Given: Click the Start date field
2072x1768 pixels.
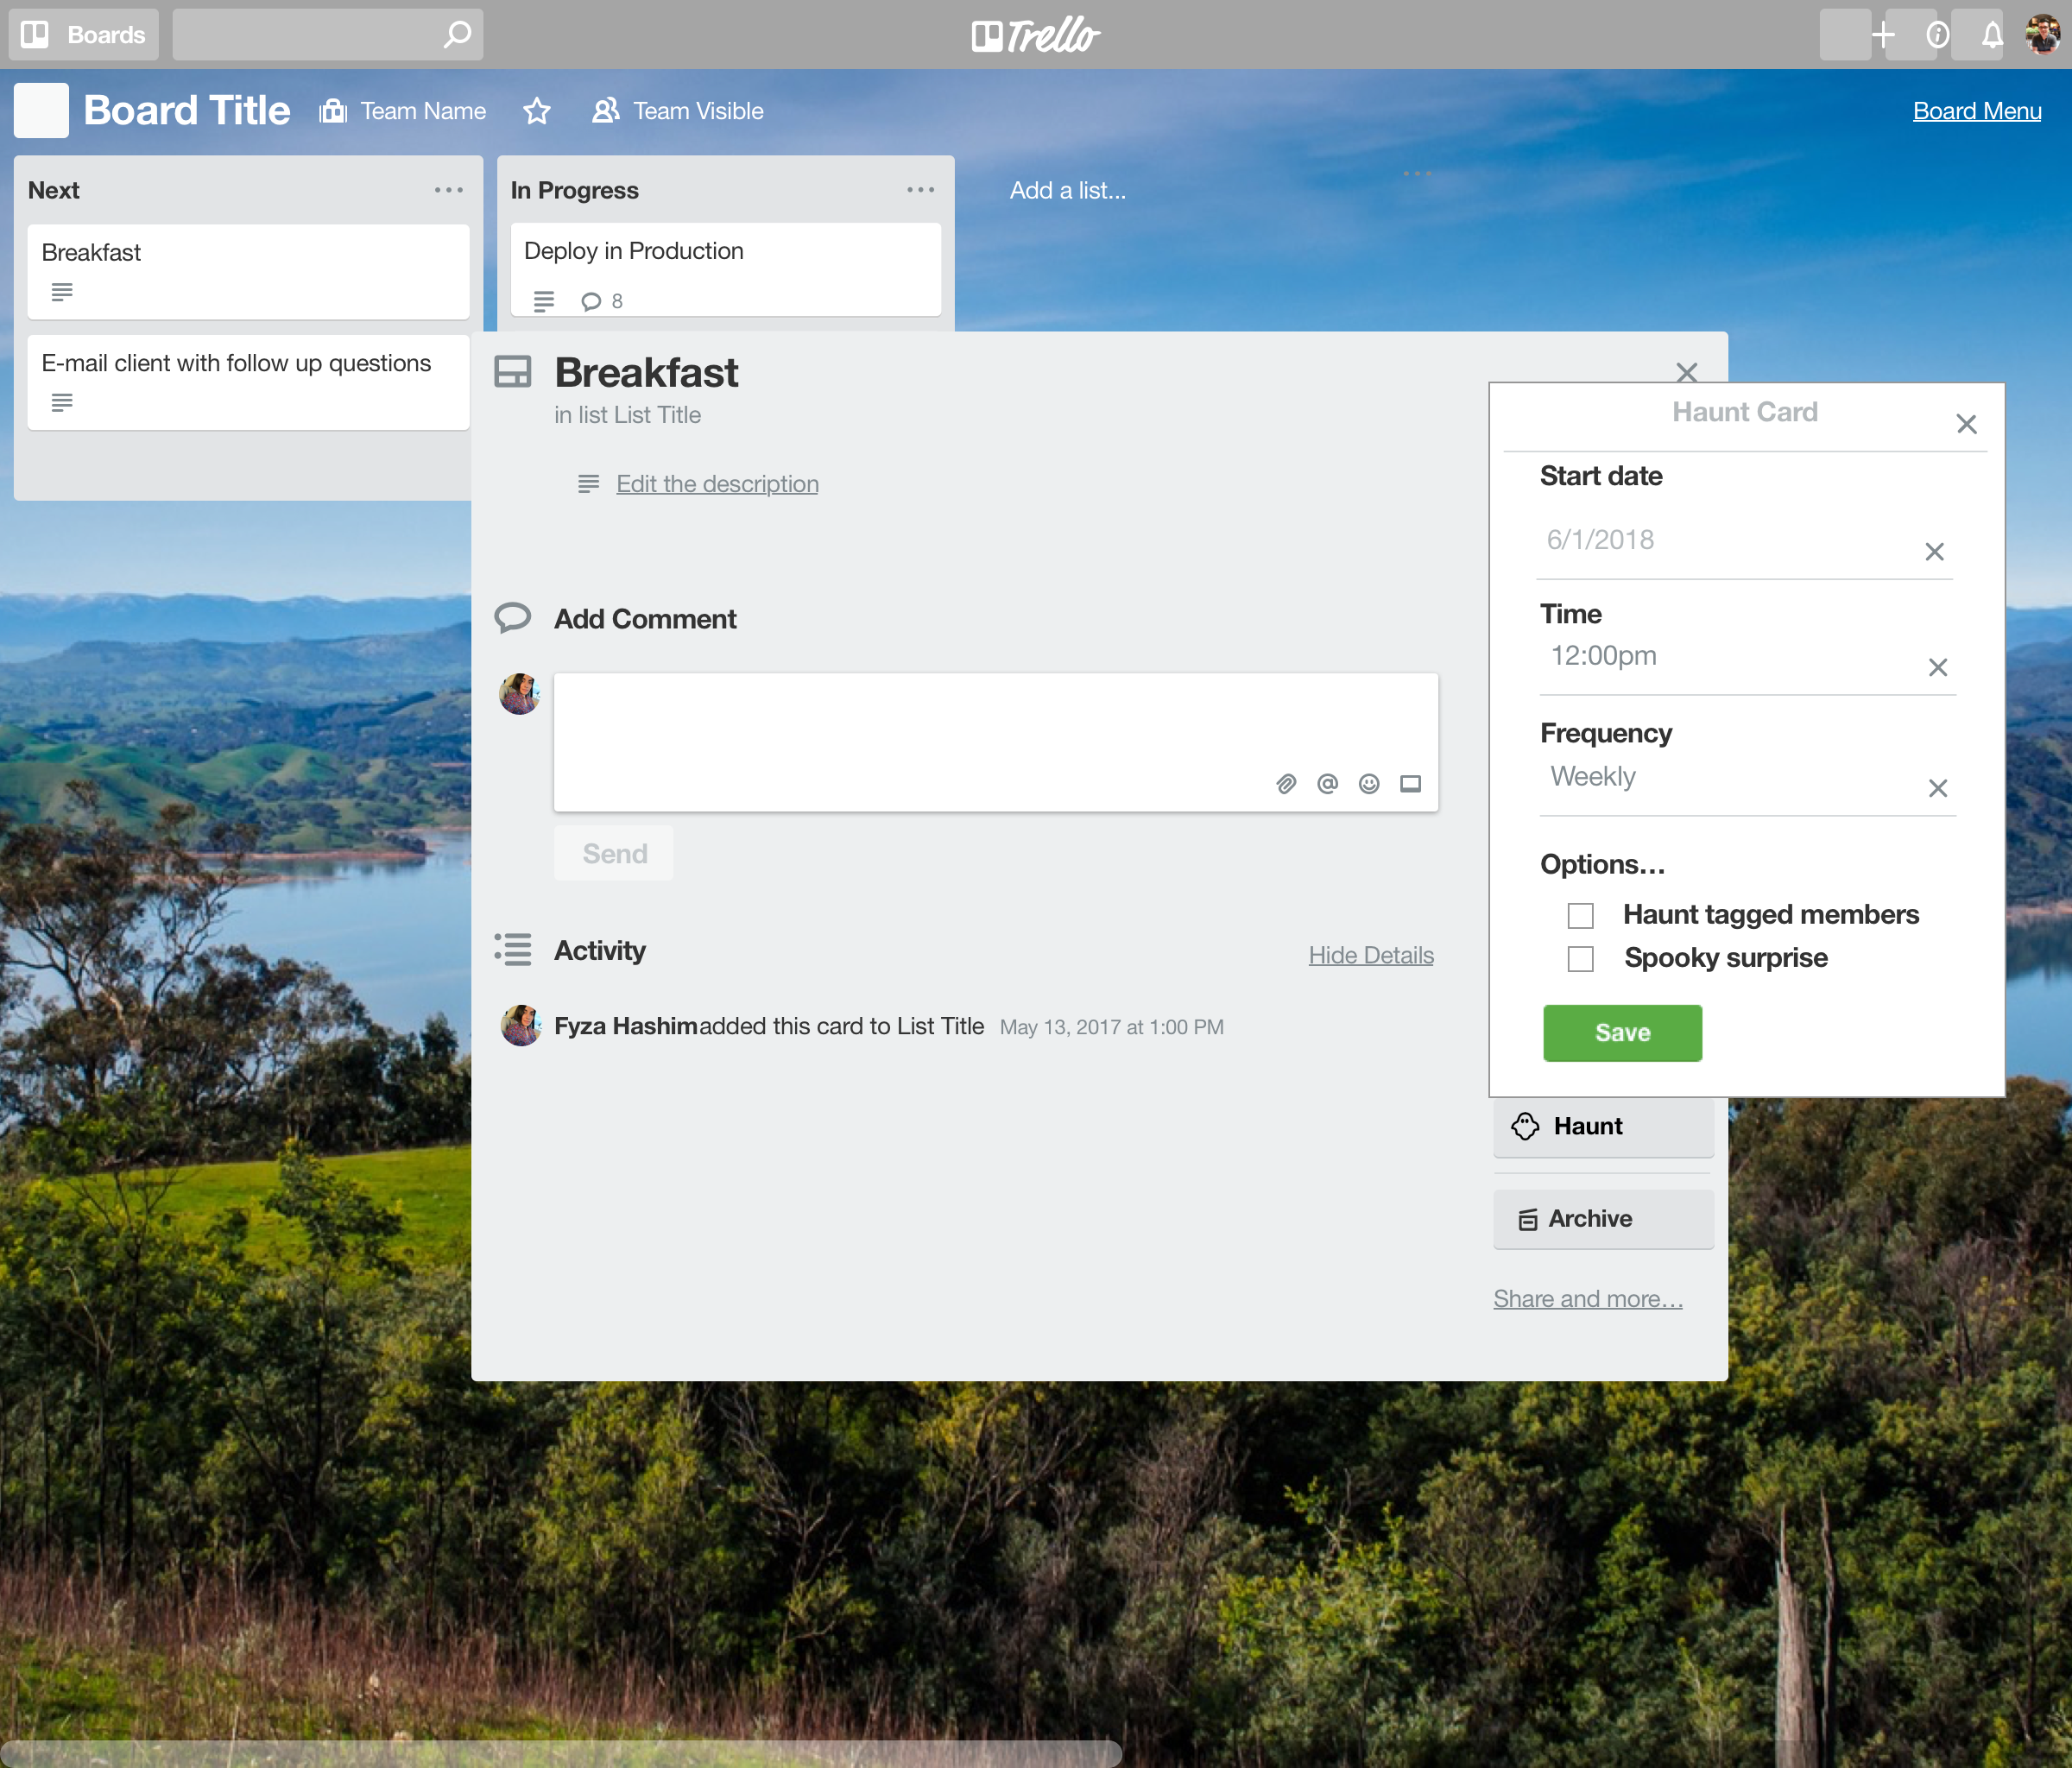Looking at the screenshot, I should [1744, 541].
